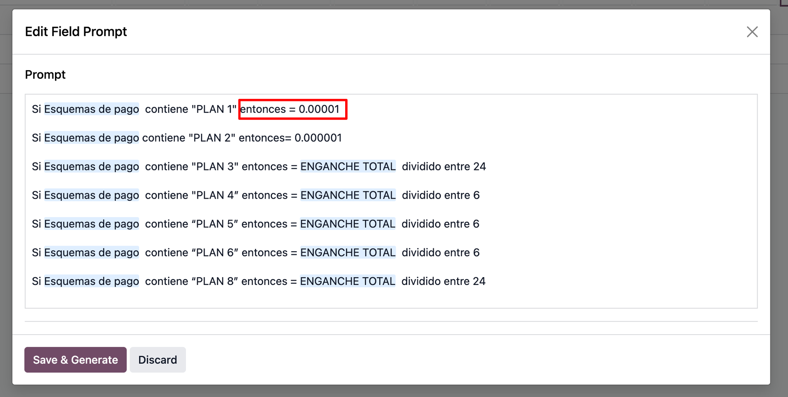Screen dimensions: 788x397
Task: Place cursor on the 0.000001 value in PLAN 2 line
Action: coord(318,138)
